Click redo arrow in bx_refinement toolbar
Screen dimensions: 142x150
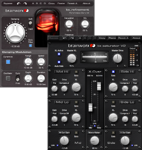[25, 4]
